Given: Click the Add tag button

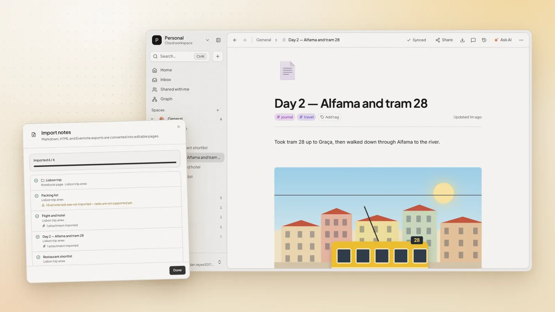Looking at the screenshot, I should click(x=330, y=117).
